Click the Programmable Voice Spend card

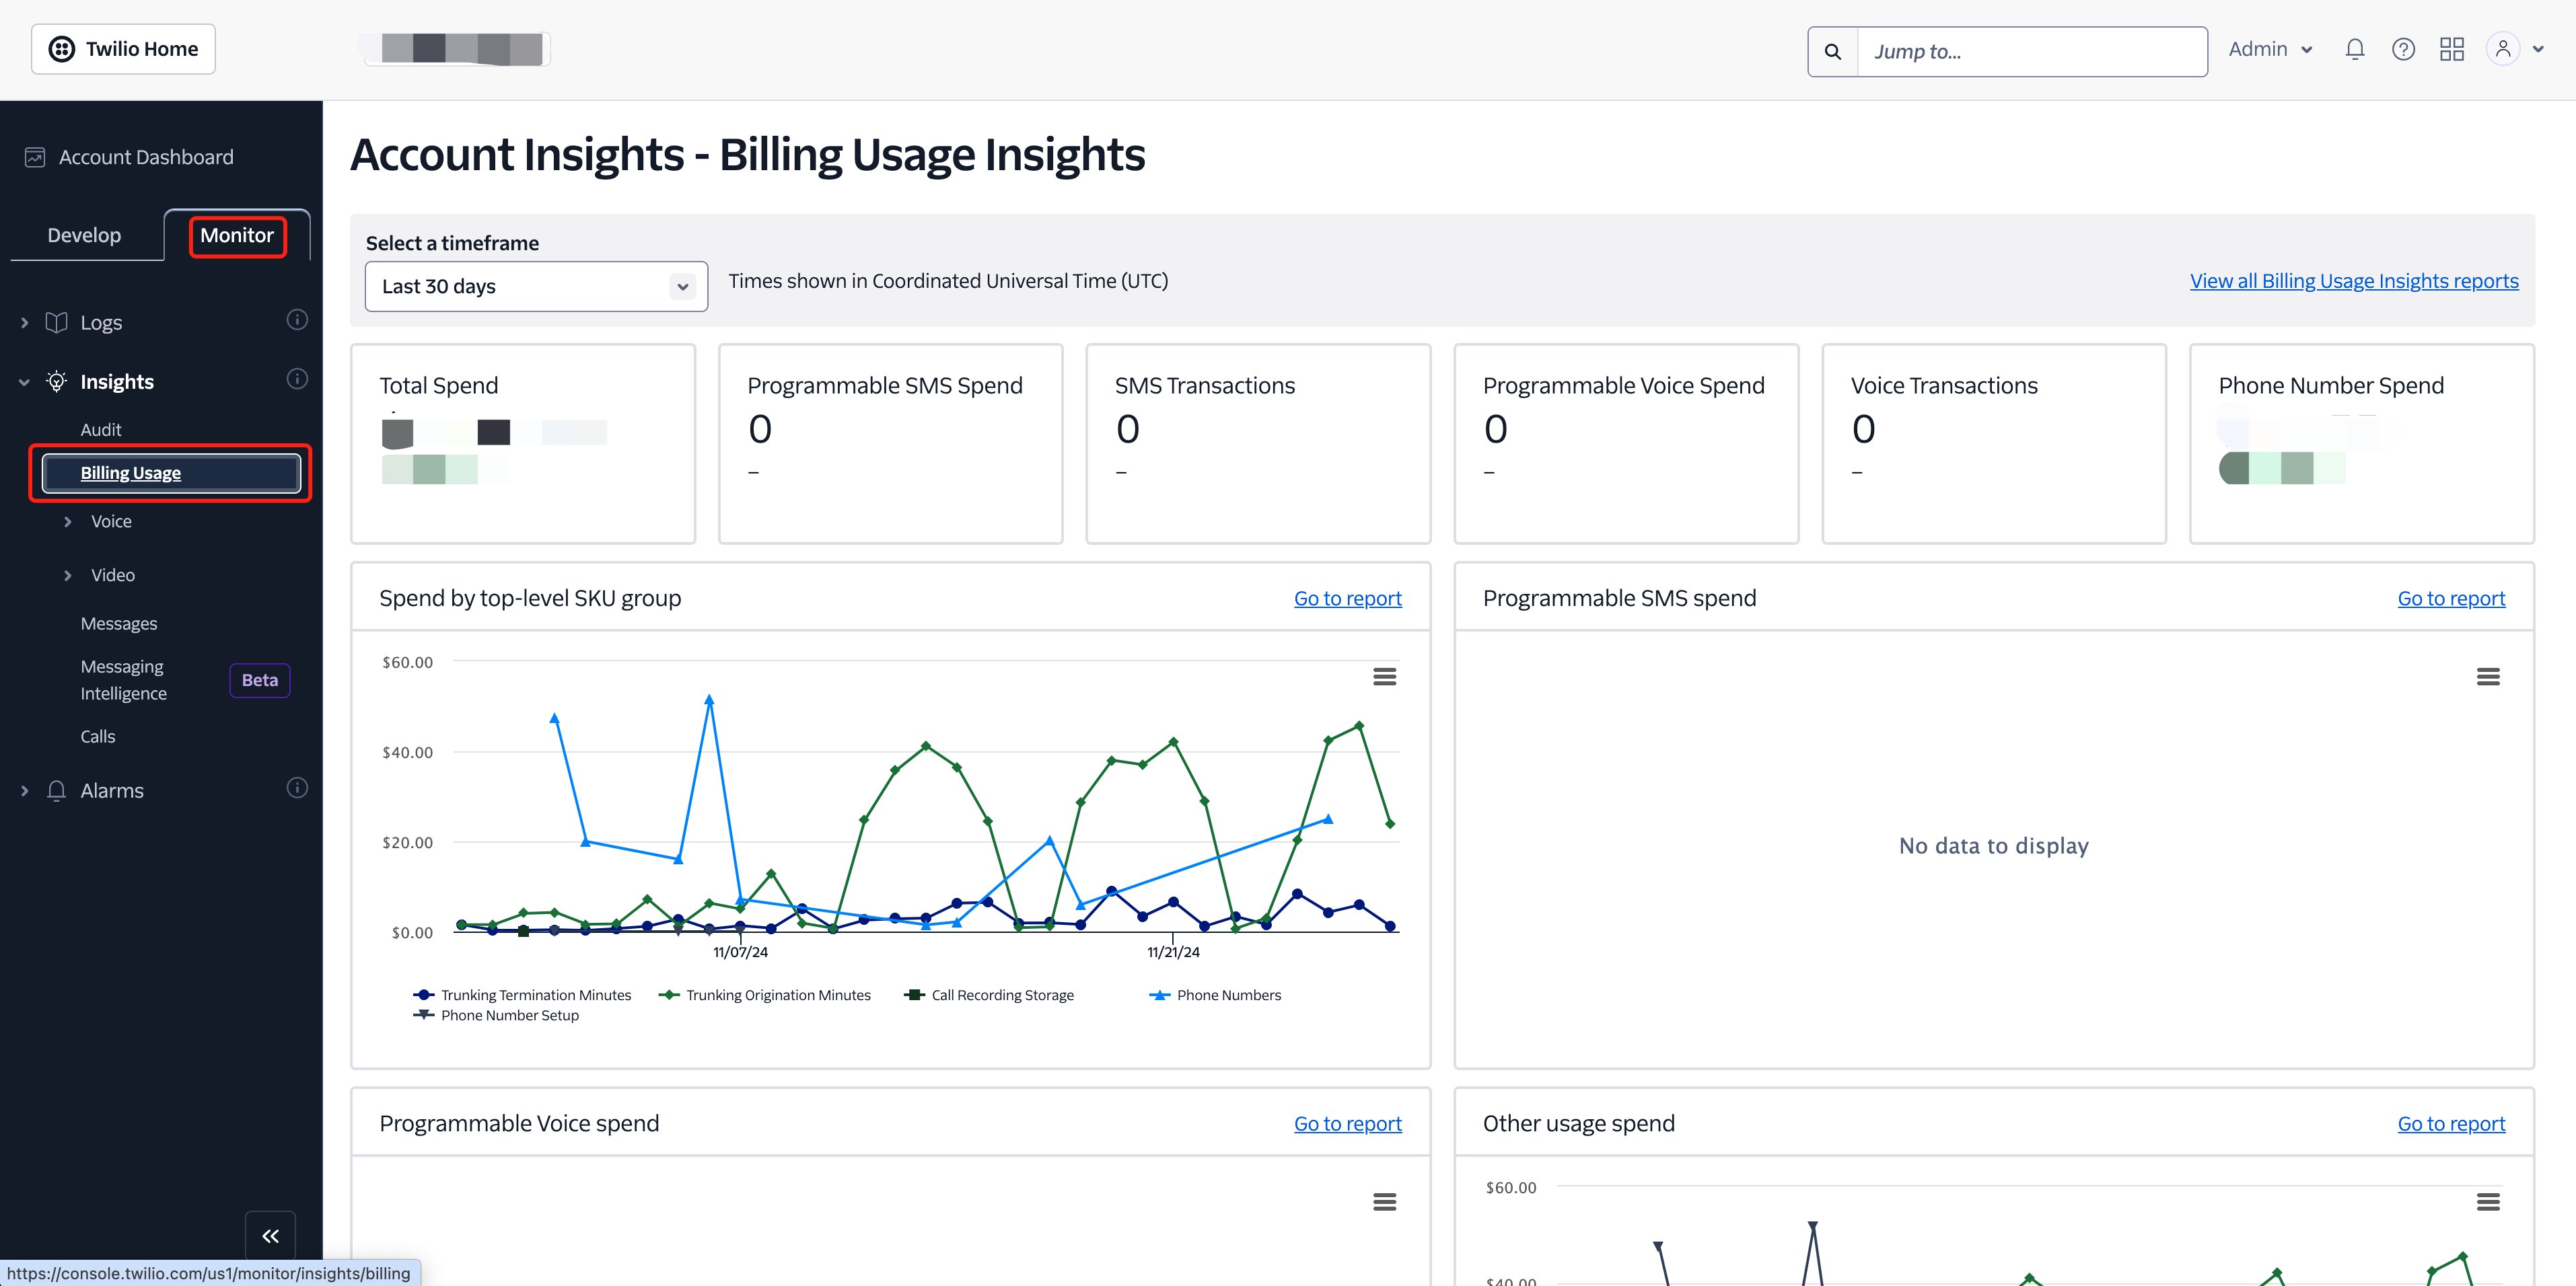(1626, 444)
